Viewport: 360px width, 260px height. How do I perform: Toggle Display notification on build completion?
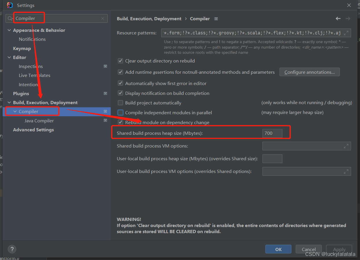coord(121,93)
